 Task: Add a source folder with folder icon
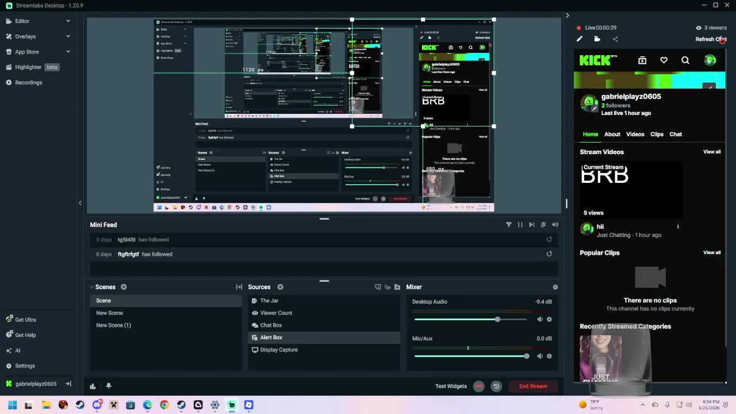tap(397, 287)
